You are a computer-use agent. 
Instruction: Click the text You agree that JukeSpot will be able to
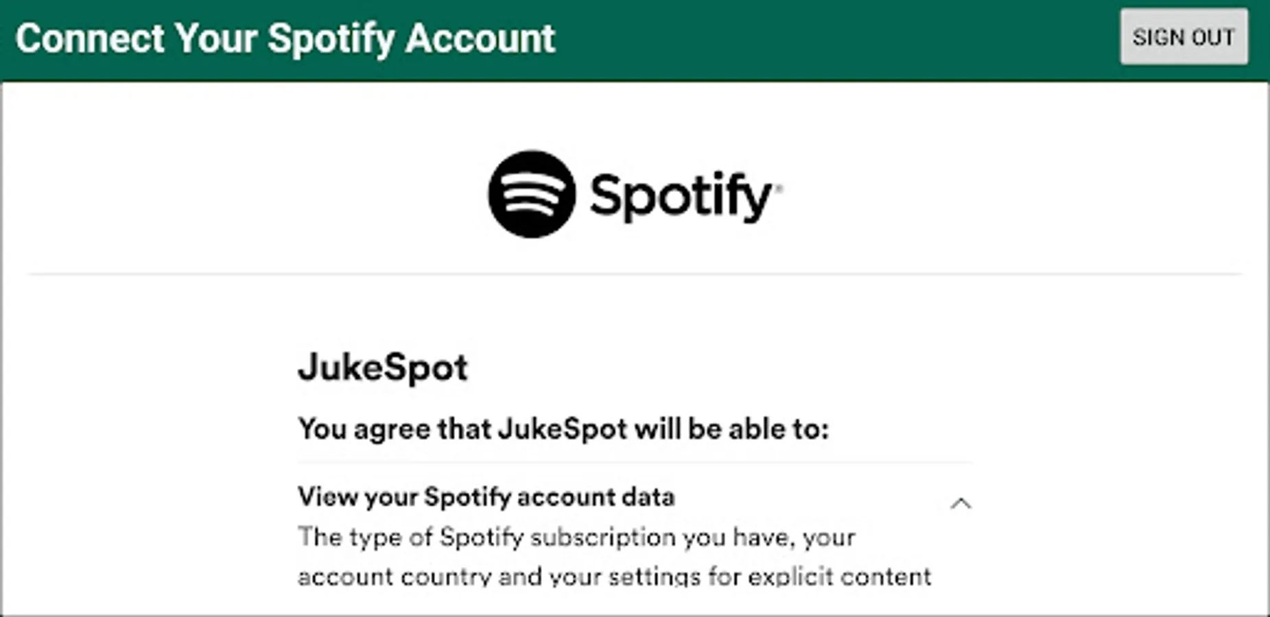pyautogui.click(x=563, y=429)
